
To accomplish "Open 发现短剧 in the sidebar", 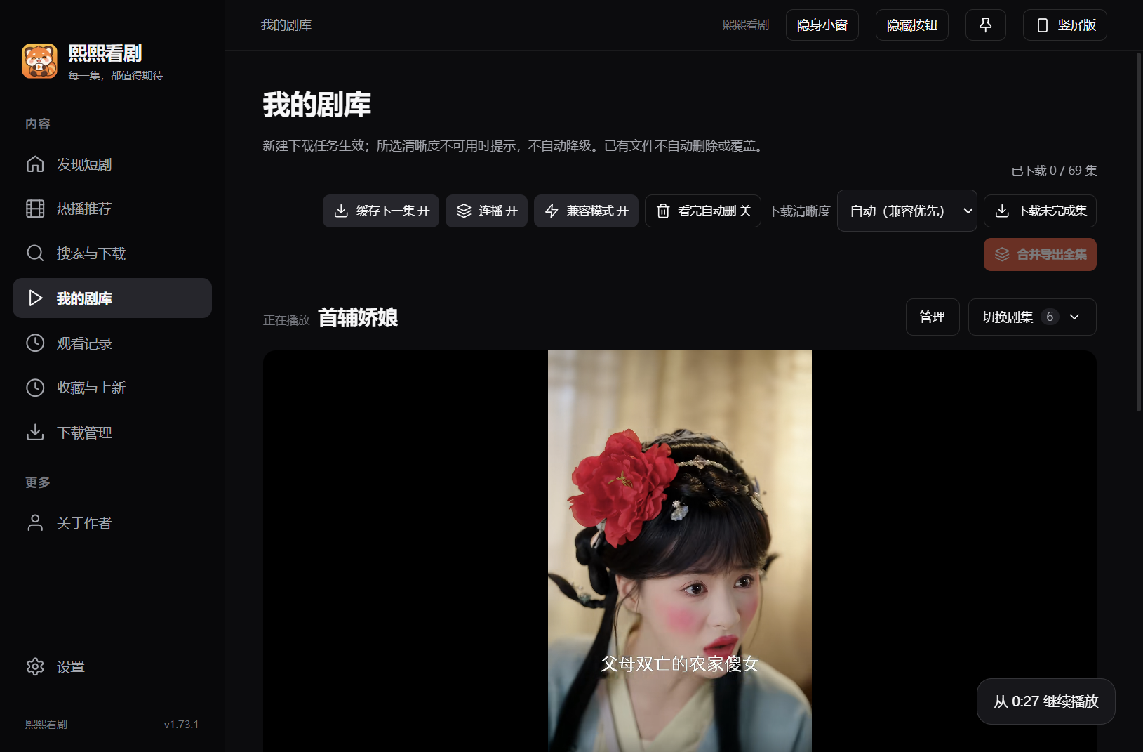I will click(112, 164).
